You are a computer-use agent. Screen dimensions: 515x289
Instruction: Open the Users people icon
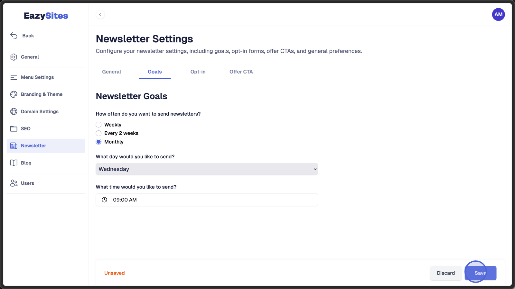click(x=14, y=183)
